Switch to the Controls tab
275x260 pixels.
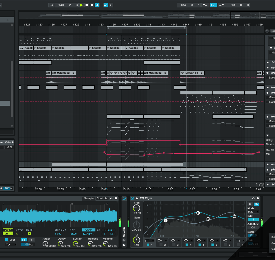102,199
